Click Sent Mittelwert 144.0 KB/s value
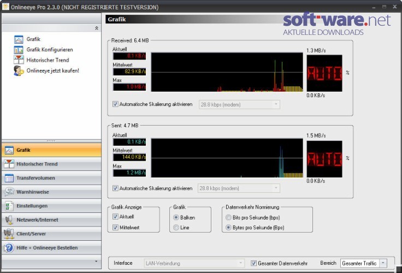The height and width of the screenshot is (273, 402). click(x=129, y=157)
